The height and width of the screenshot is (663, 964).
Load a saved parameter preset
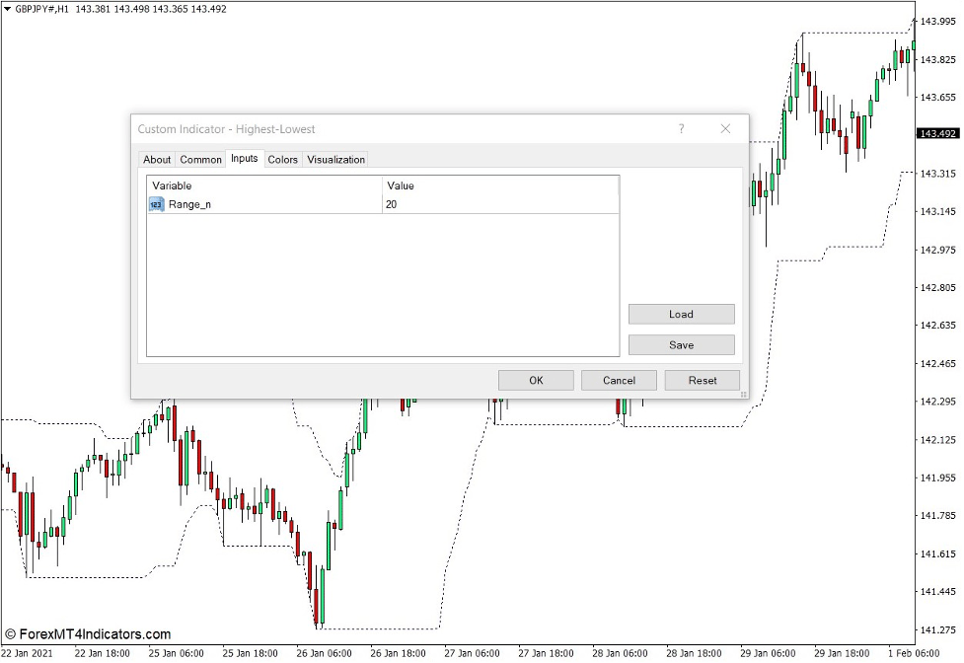[x=681, y=314]
